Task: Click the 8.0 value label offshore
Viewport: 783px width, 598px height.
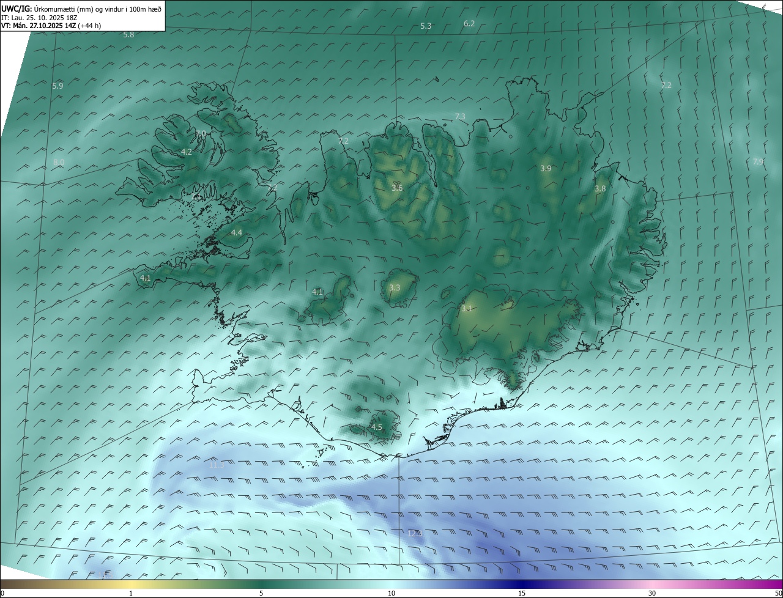Action: point(59,163)
